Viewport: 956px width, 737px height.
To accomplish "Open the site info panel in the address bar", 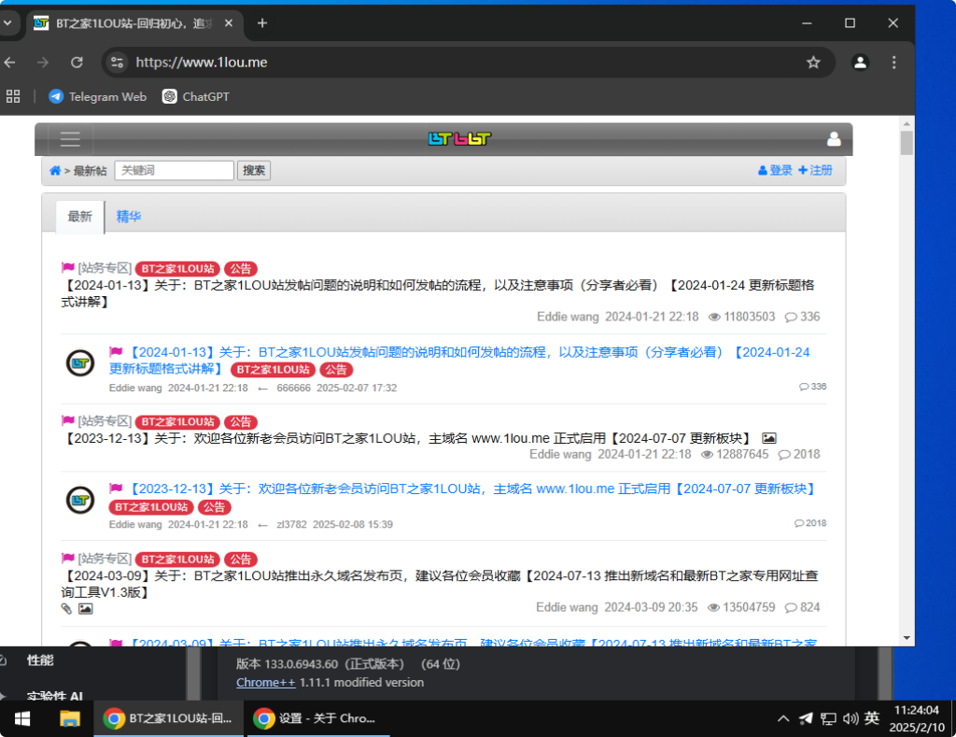I will click(117, 62).
